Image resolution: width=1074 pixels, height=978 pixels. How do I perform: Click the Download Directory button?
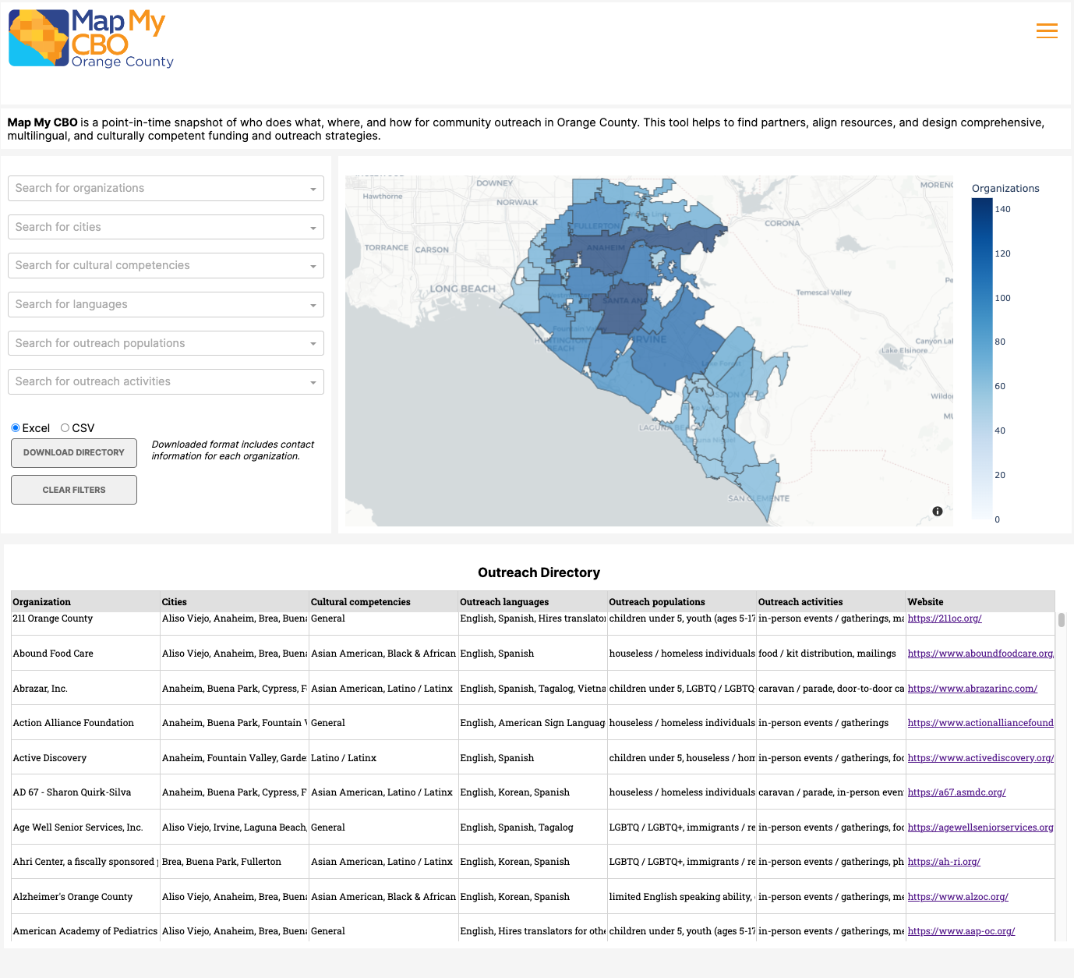coord(73,452)
